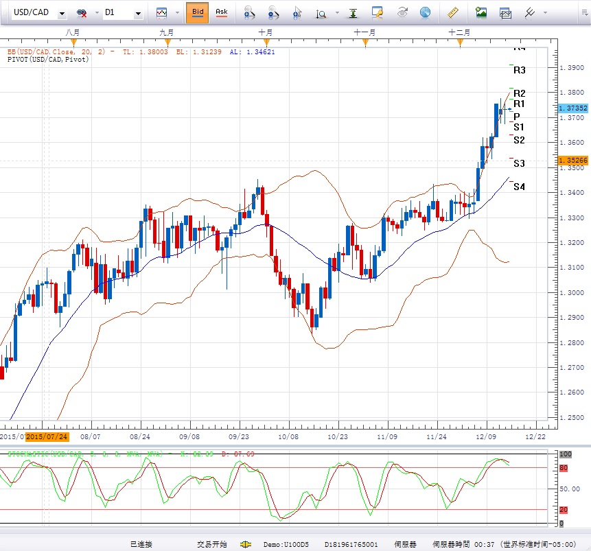Click the unlink chart chain icon

(82, 13)
